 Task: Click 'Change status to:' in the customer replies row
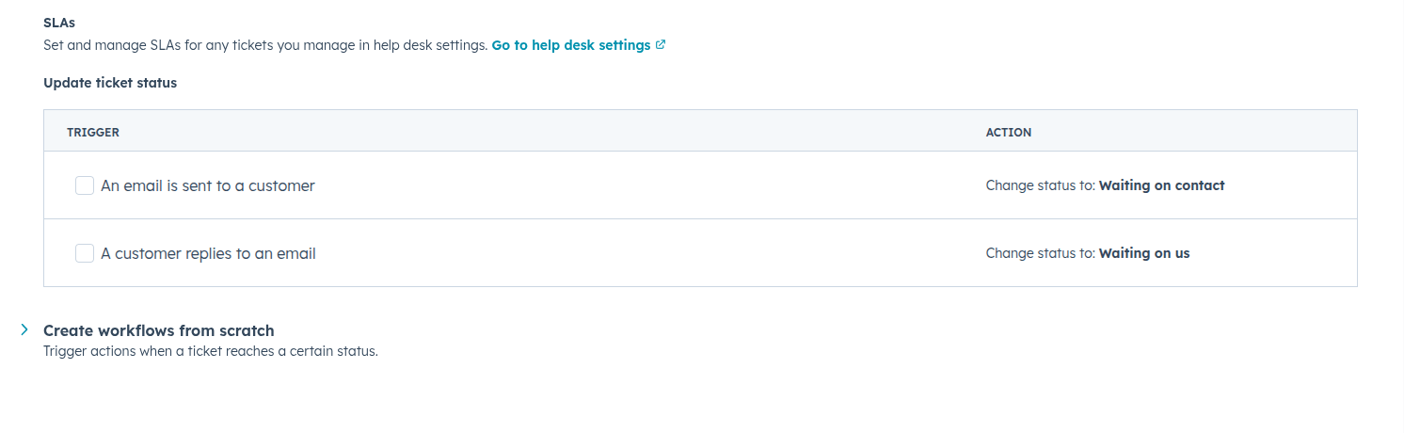click(x=1040, y=254)
